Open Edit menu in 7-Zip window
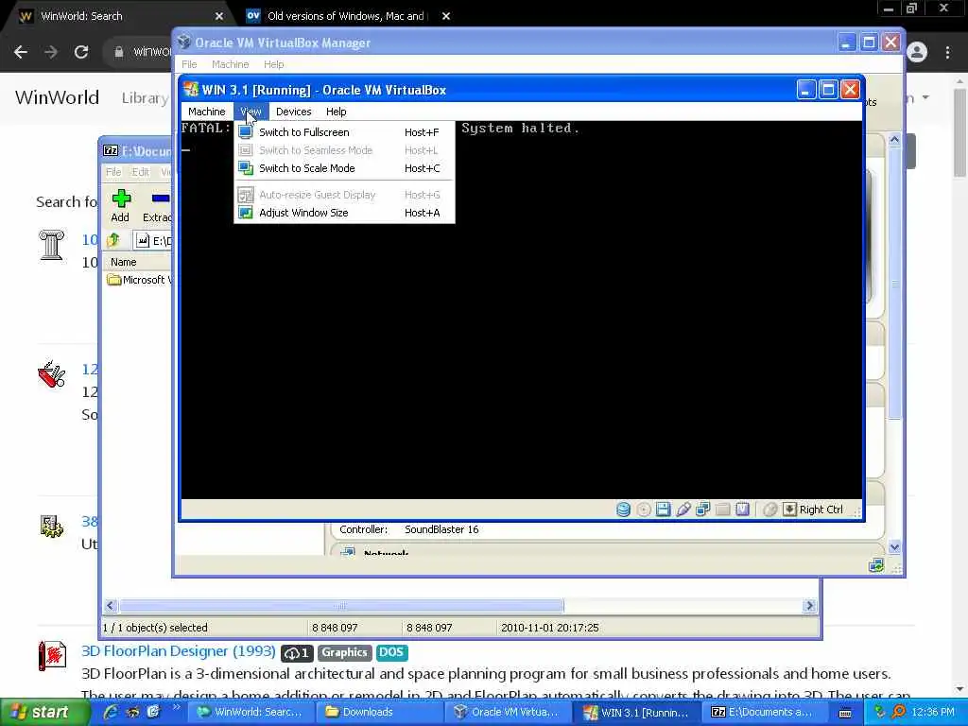Image resolution: width=968 pixels, height=726 pixels. 140,172
